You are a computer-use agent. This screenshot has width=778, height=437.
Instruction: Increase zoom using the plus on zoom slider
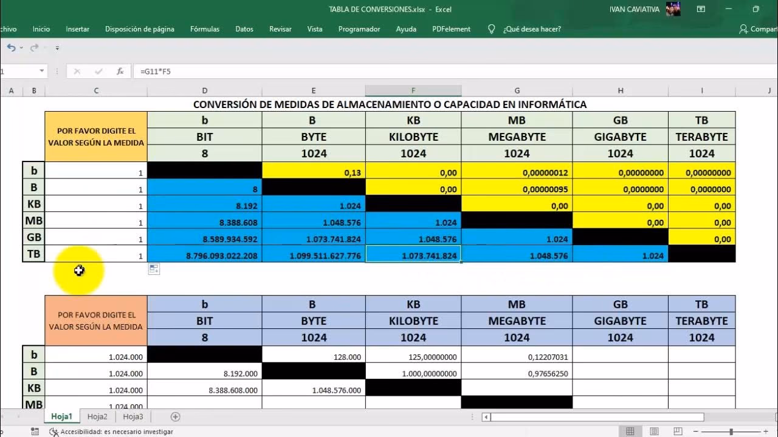tap(766, 430)
